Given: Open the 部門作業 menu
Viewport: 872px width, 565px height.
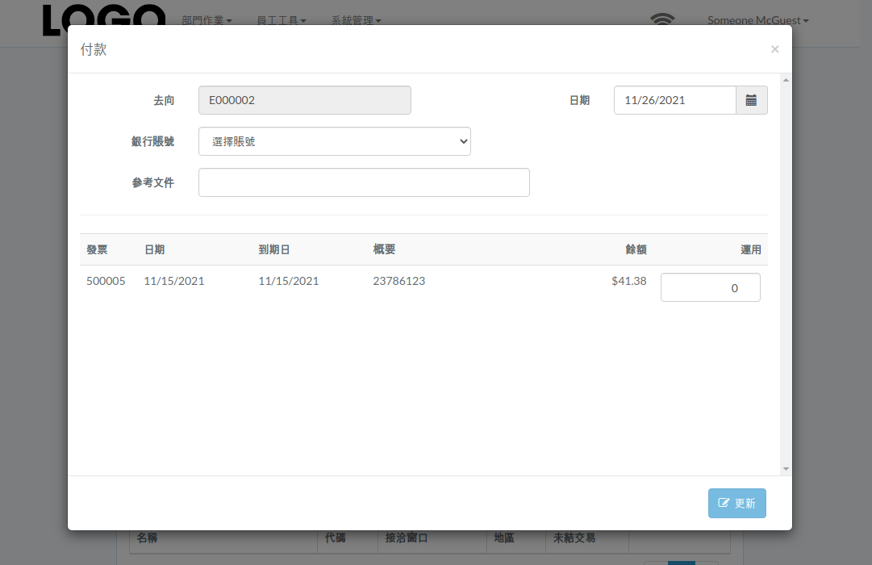Looking at the screenshot, I should pyautogui.click(x=207, y=21).
